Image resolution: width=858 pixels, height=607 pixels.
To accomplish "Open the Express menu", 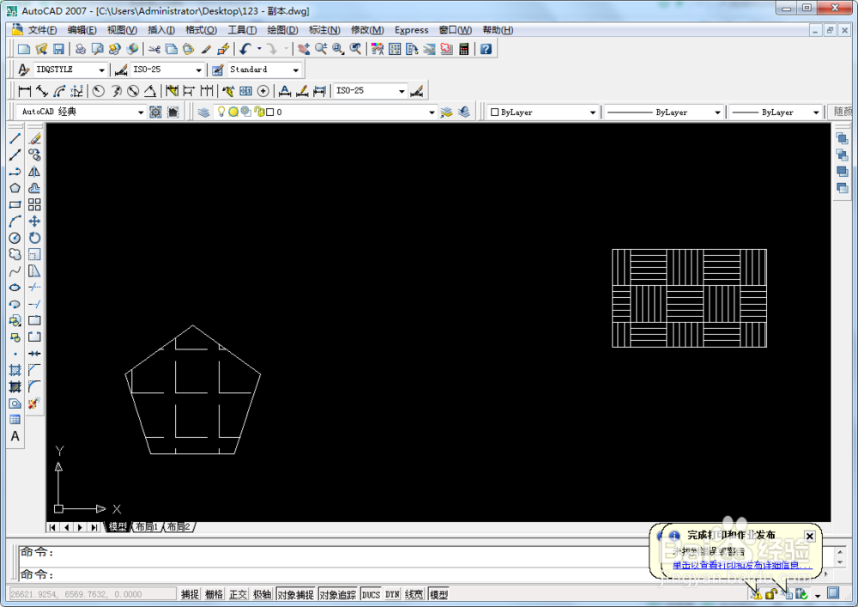I will [412, 30].
